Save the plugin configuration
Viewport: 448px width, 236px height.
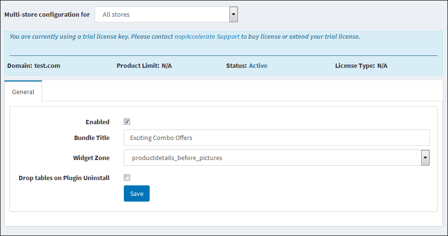pyautogui.click(x=137, y=193)
